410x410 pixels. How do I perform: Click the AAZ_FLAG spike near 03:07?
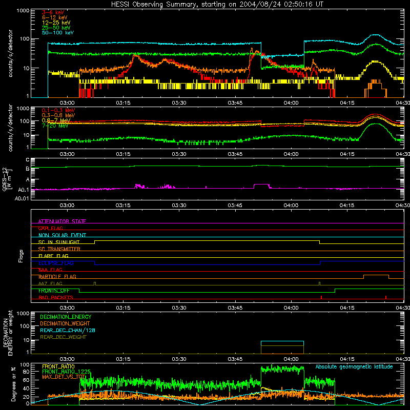coord(95,284)
